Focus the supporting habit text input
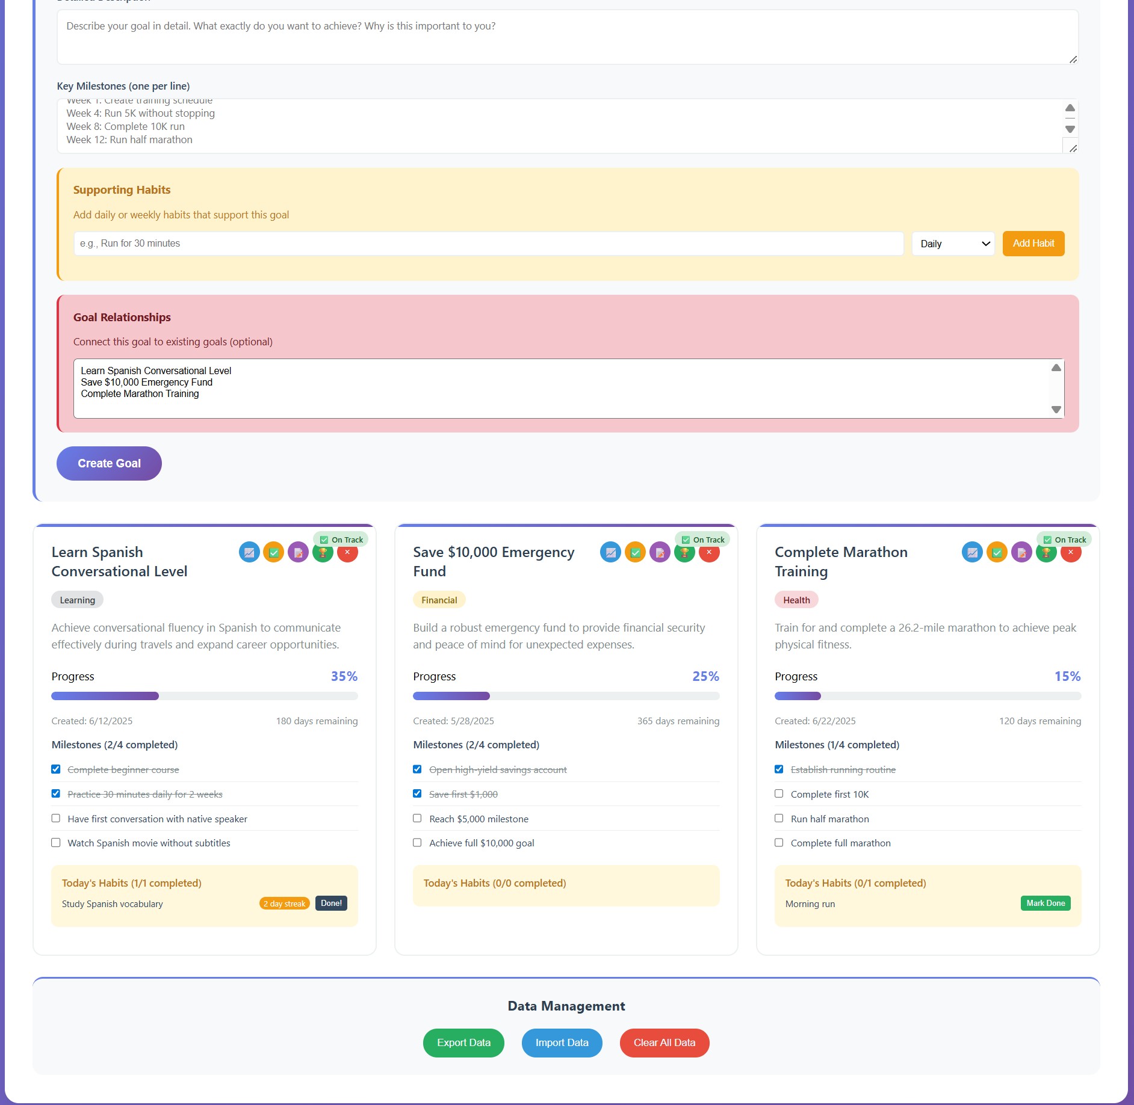The image size is (1134, 1105). click(x=488, y=244)
